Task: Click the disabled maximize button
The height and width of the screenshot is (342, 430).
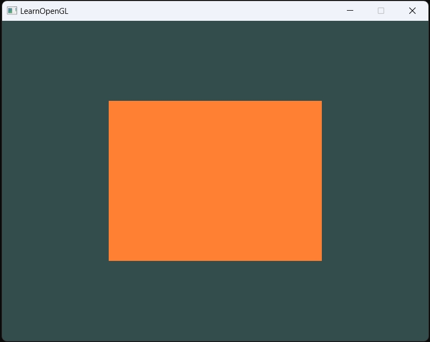Action: pos(381,11)
